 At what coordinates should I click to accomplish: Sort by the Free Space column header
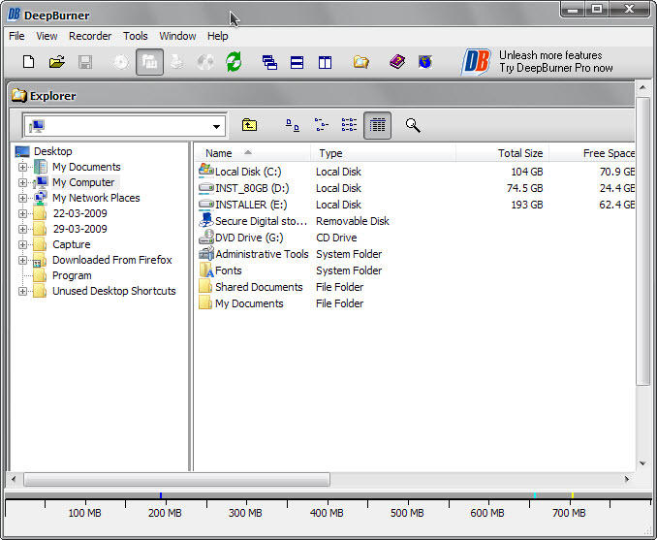click(592, 153)
